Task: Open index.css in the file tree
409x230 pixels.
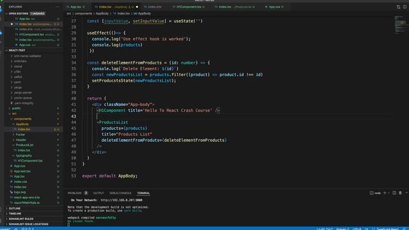Action: point(20,181)
